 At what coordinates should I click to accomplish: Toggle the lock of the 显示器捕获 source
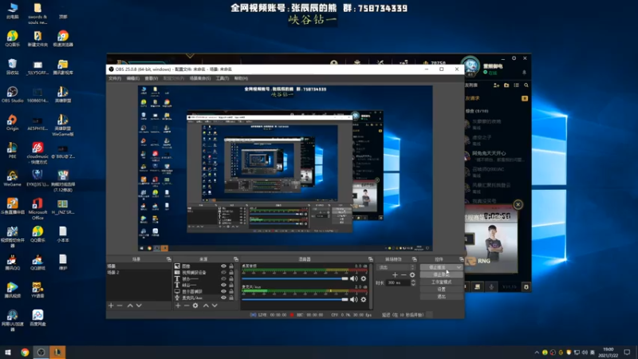pos(231,291)
